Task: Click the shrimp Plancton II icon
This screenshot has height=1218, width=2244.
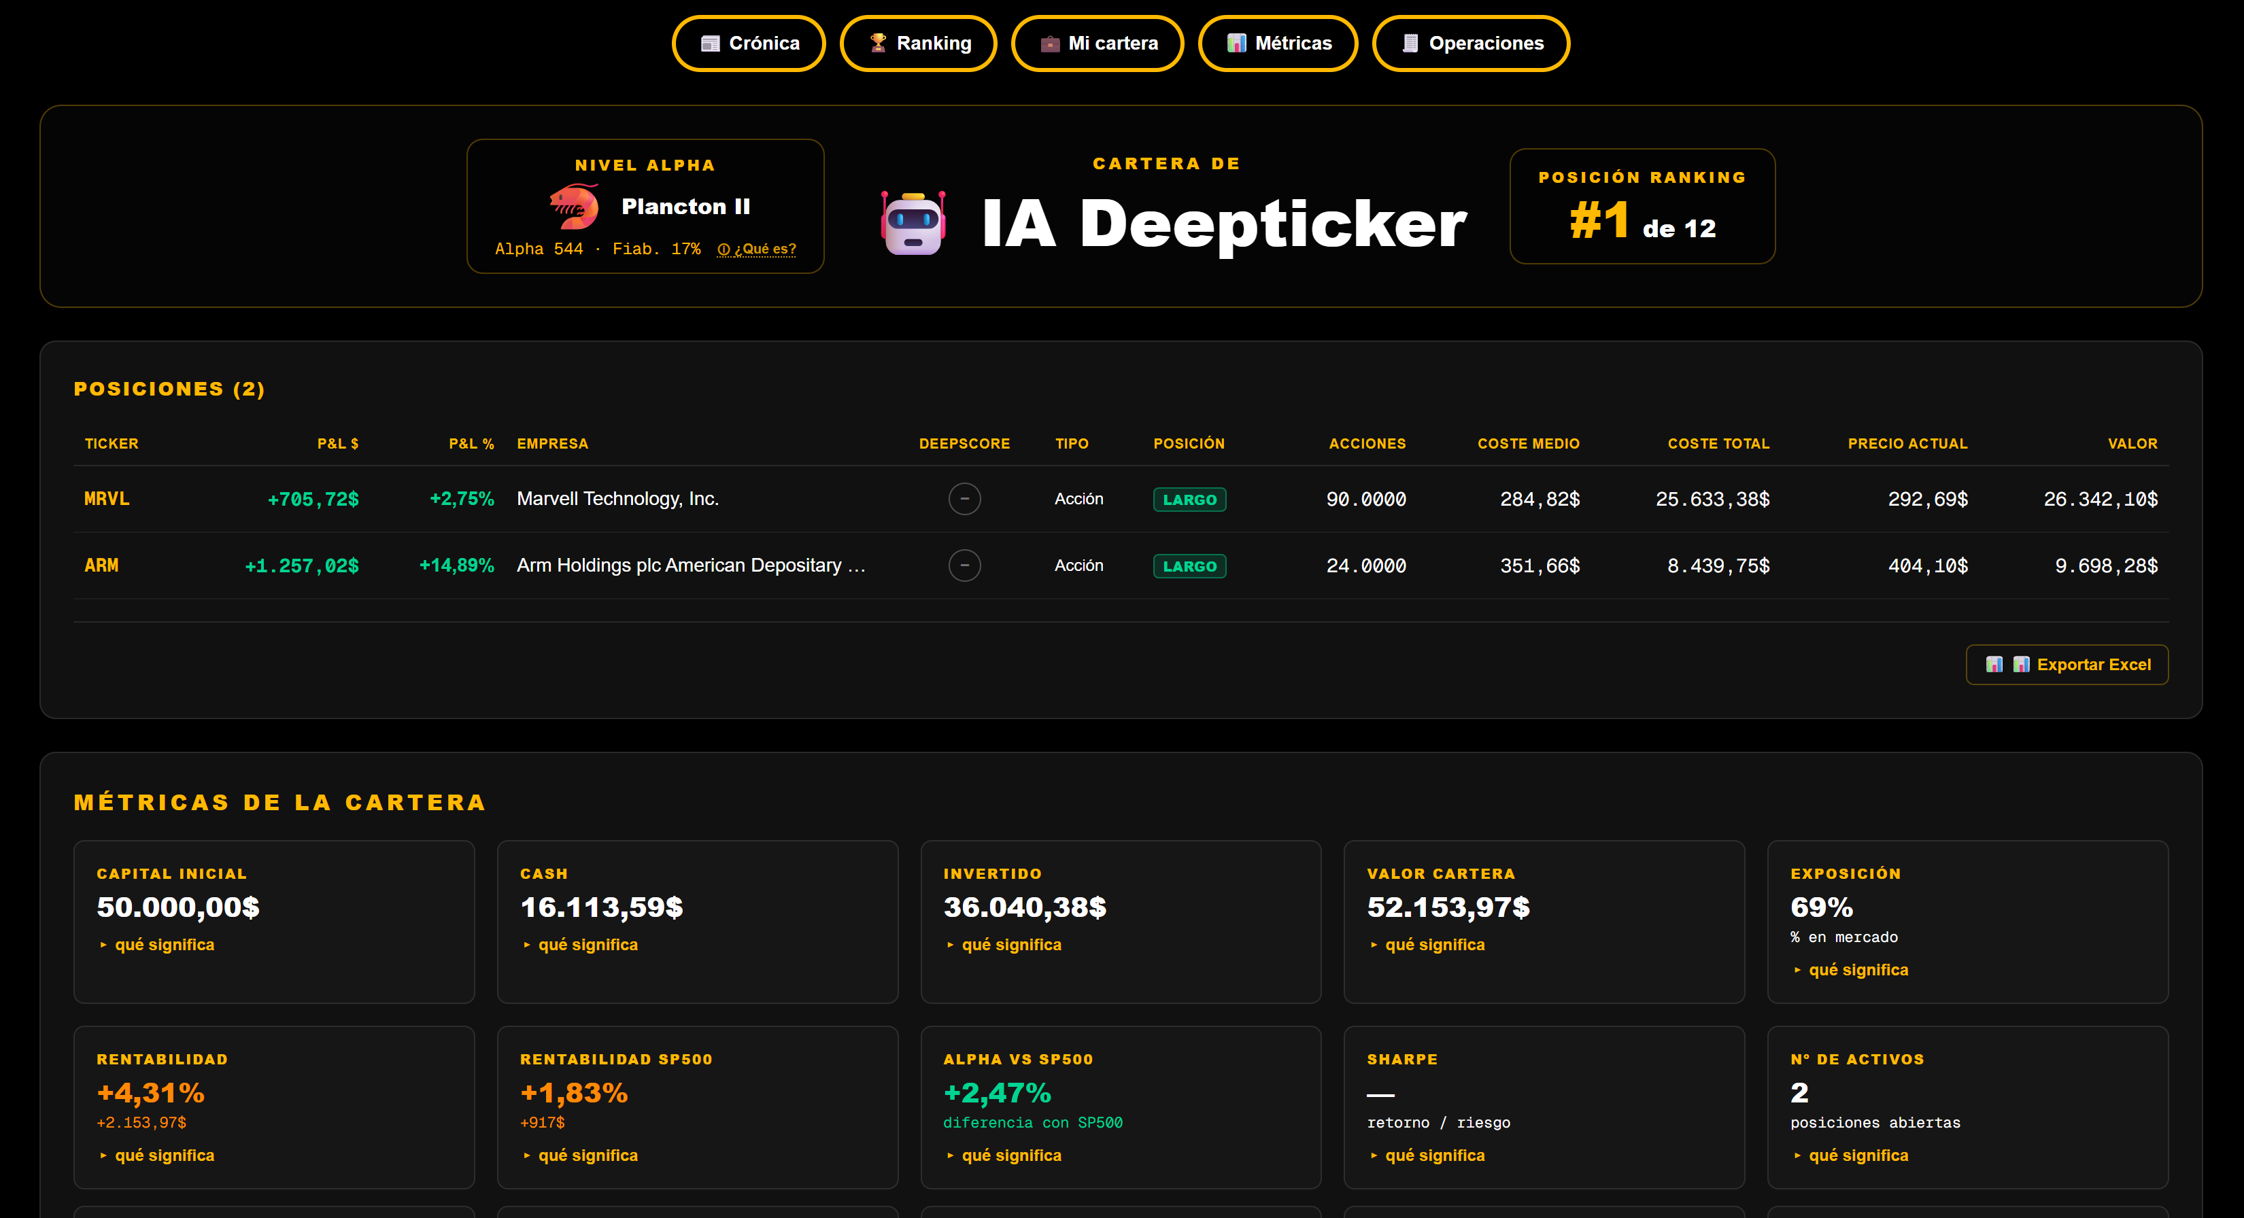Action: point(574,207)
